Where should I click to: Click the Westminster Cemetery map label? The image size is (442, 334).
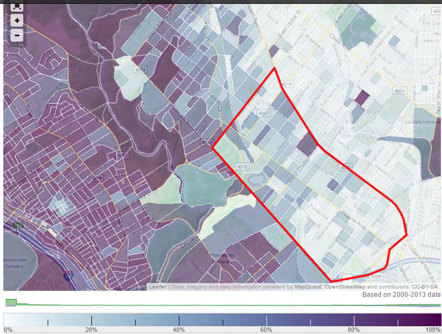click(x=16, y=263)
